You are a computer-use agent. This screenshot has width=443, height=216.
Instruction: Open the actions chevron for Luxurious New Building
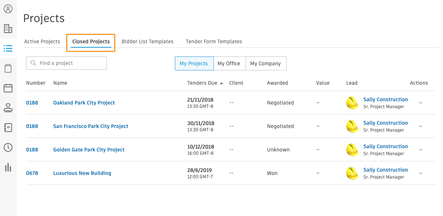click(421, 173)
